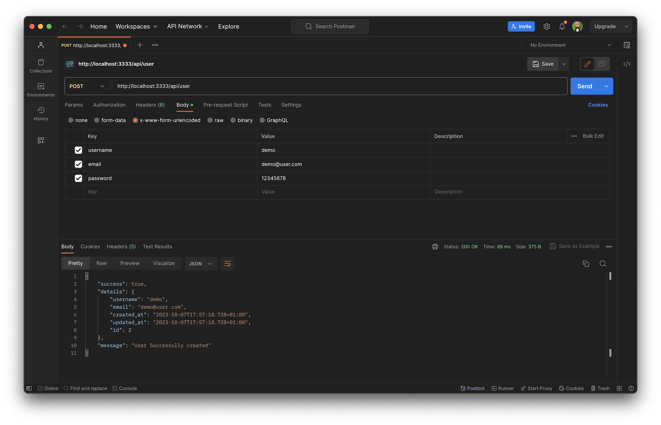Disable the password key-value row
The height and width of the screenshot is (425, 661).
[78, 178]
